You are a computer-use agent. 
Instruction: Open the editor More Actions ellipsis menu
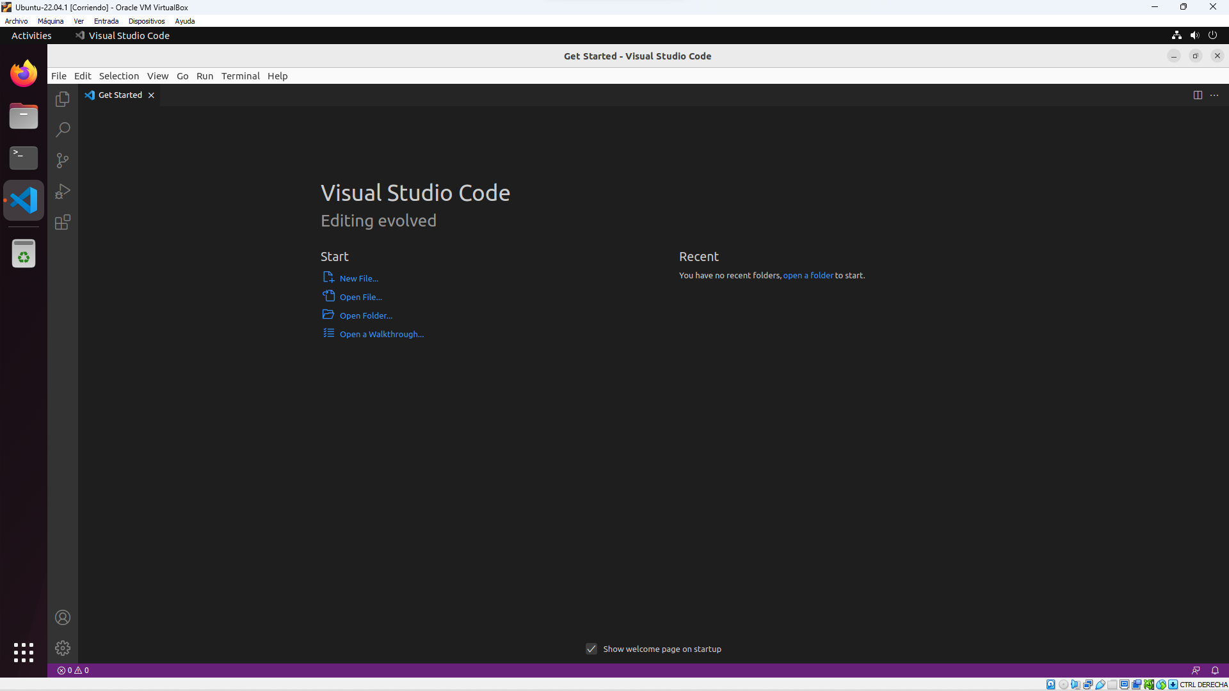[x=1214, y=95]
